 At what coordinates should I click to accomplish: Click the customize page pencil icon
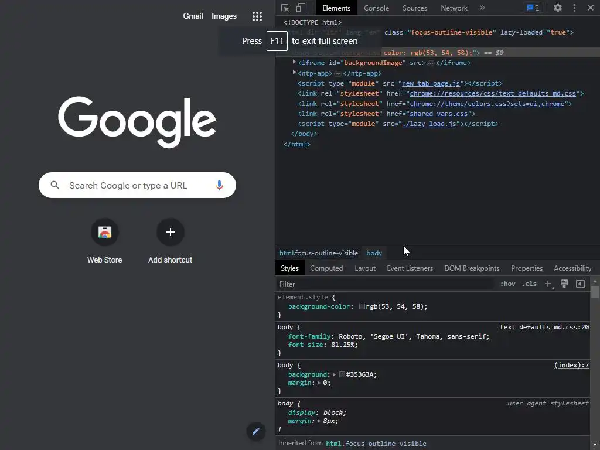256,431
